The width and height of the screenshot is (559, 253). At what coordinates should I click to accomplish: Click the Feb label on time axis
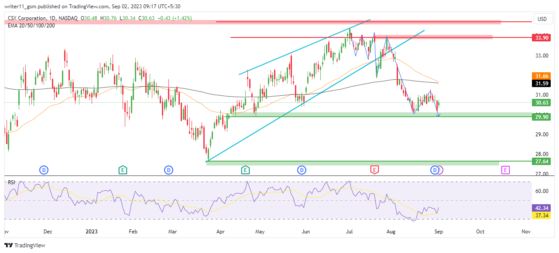pyautogui.click(x=134, y=232)
